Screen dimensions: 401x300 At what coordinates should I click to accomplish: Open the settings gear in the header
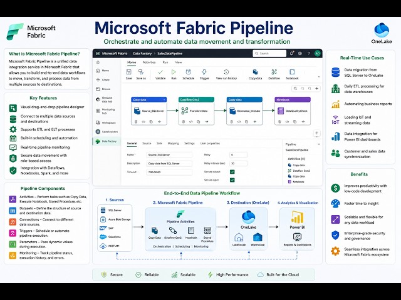pyautogui.click(x=300, y=54)
